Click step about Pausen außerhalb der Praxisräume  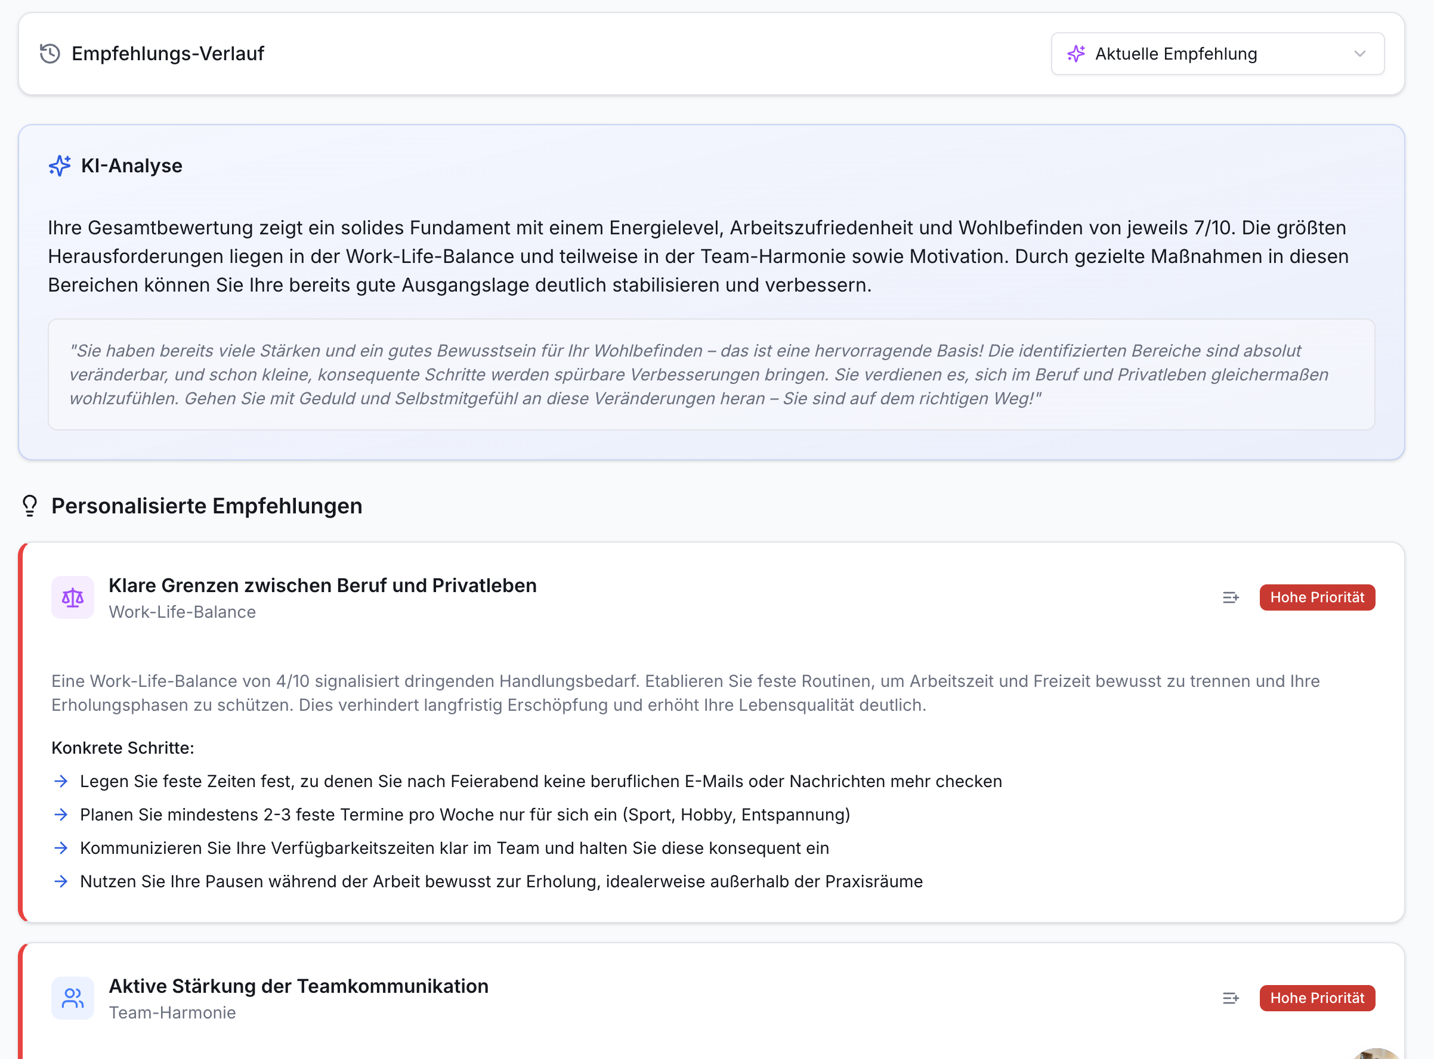pos(501,881)
